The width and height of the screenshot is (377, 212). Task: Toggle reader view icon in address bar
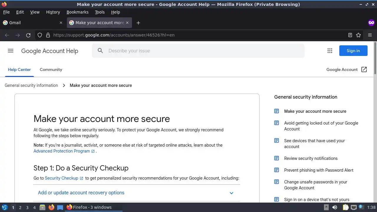tap(350, 35)
